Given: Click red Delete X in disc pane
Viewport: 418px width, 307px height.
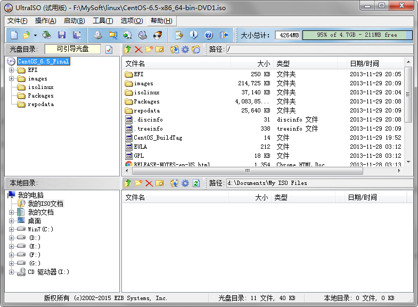Looking at the screenshot, I should [138, 50].
